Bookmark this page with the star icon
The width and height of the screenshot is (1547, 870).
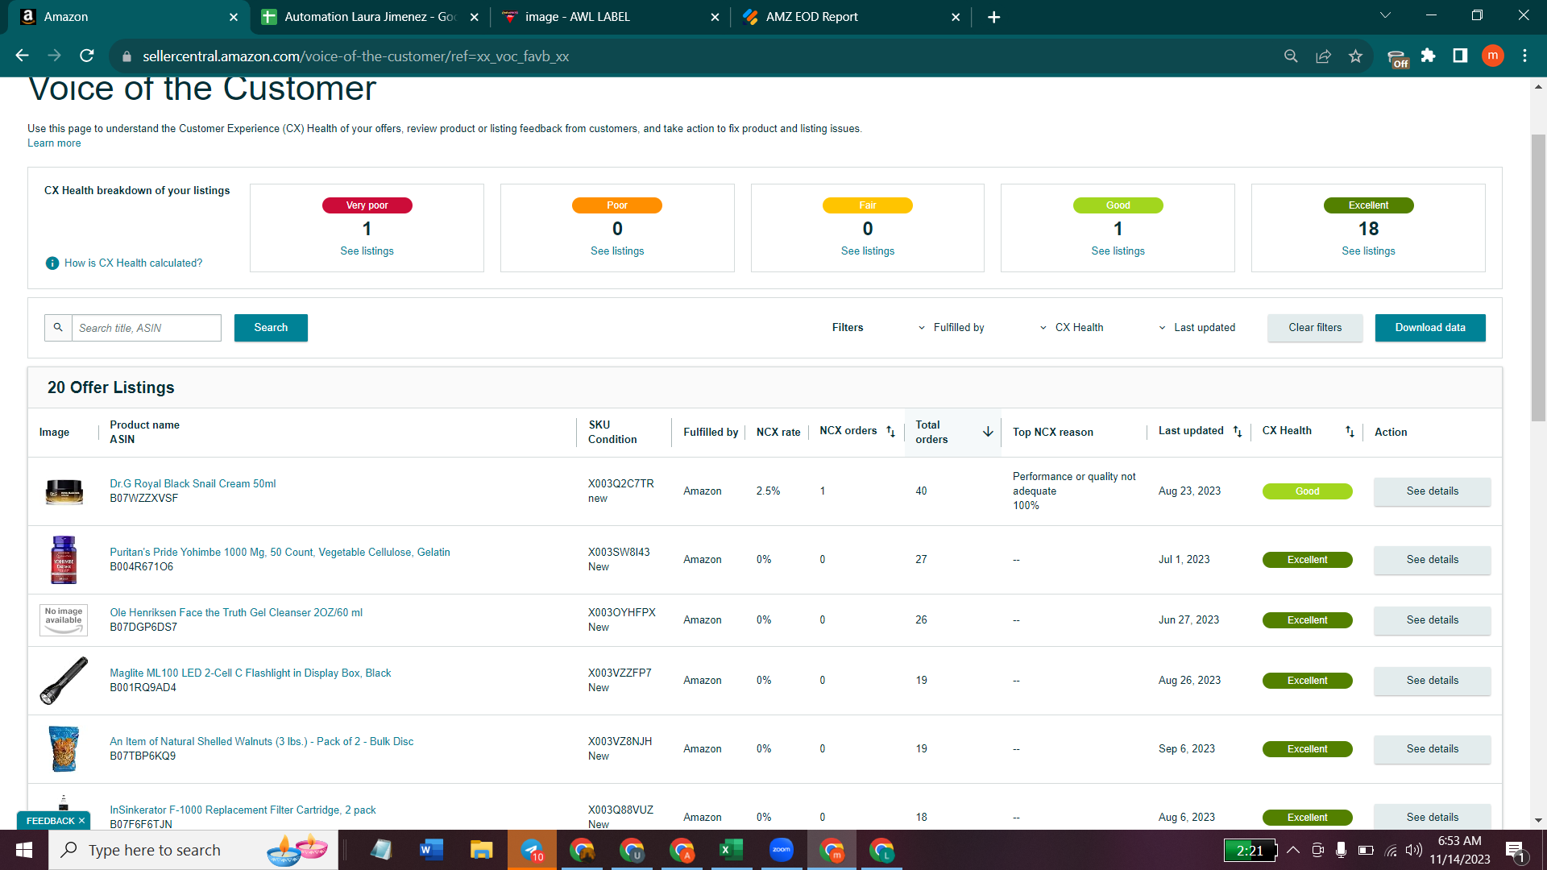pyautogui.click(x=1355, y=56)
